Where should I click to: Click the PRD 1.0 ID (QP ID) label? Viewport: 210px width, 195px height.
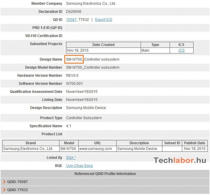click(47, 28)
